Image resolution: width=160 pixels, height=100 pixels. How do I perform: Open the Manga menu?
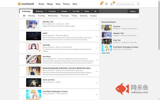click(50, 4)
